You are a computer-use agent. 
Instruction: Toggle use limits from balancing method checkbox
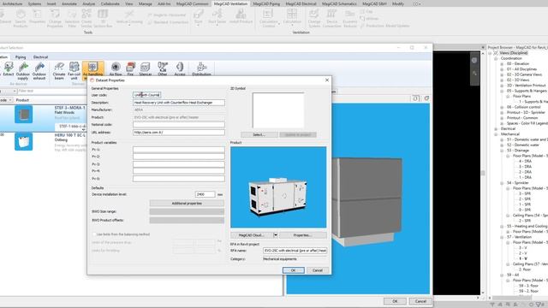tap(94, 234)
